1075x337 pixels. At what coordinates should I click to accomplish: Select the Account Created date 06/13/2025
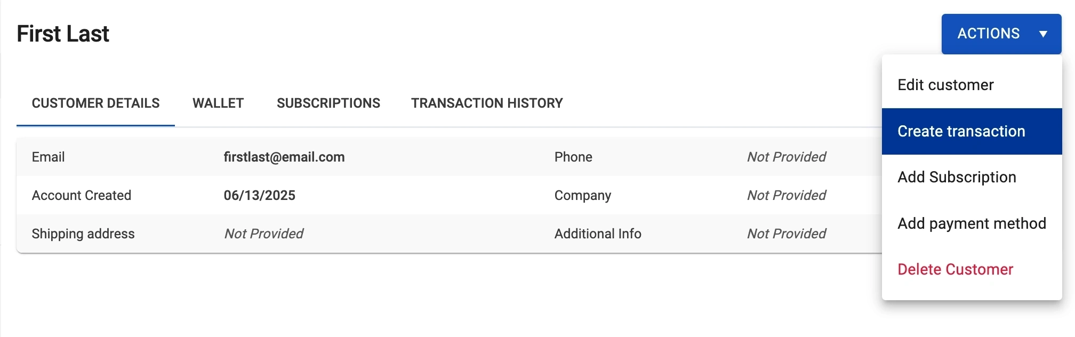259,196
